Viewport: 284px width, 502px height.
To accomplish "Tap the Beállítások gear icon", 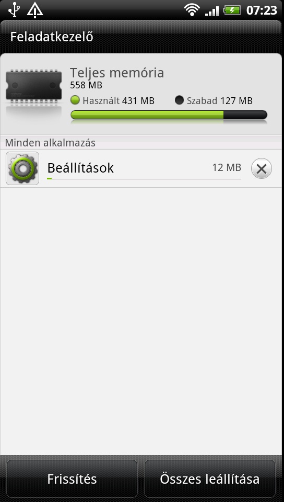I will [x=22, y=168].
